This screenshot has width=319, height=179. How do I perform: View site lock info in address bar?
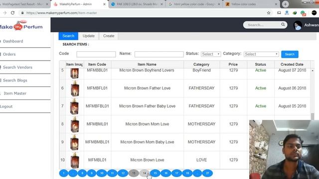22,13
